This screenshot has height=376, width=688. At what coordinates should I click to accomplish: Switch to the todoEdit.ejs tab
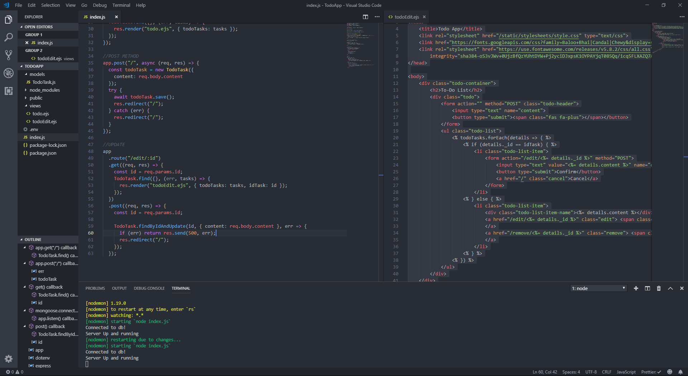click(x=407, y=16)
